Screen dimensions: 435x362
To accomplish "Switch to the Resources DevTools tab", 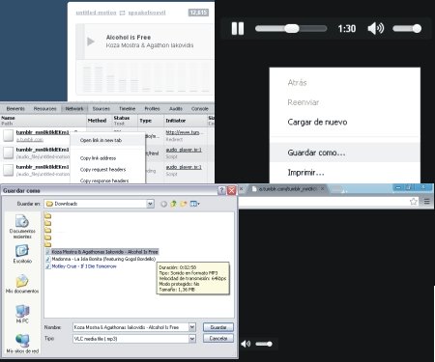I will click(x=44, y=109).
